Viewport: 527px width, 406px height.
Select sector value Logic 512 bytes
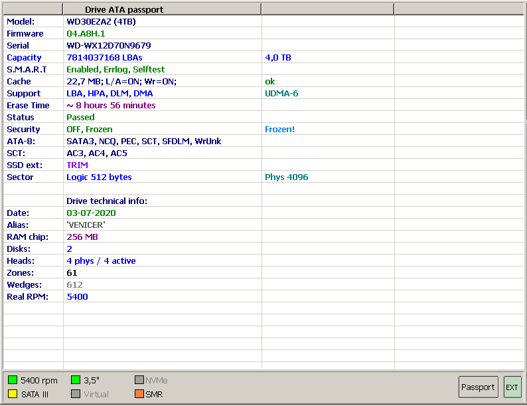click(x=99, y=177)
